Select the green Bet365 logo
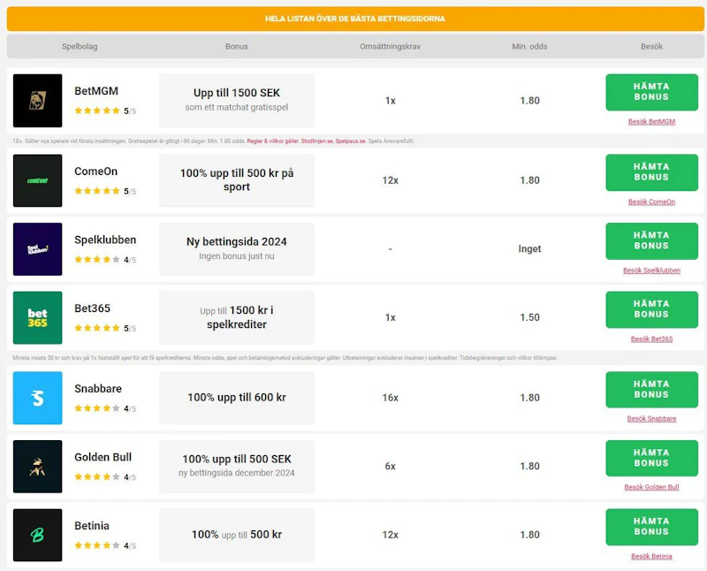The image size is (707, 571). pos(37,317)
